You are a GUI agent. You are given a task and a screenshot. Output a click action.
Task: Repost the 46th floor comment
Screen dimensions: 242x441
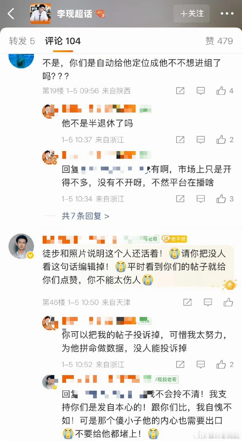tap(187, 302)
